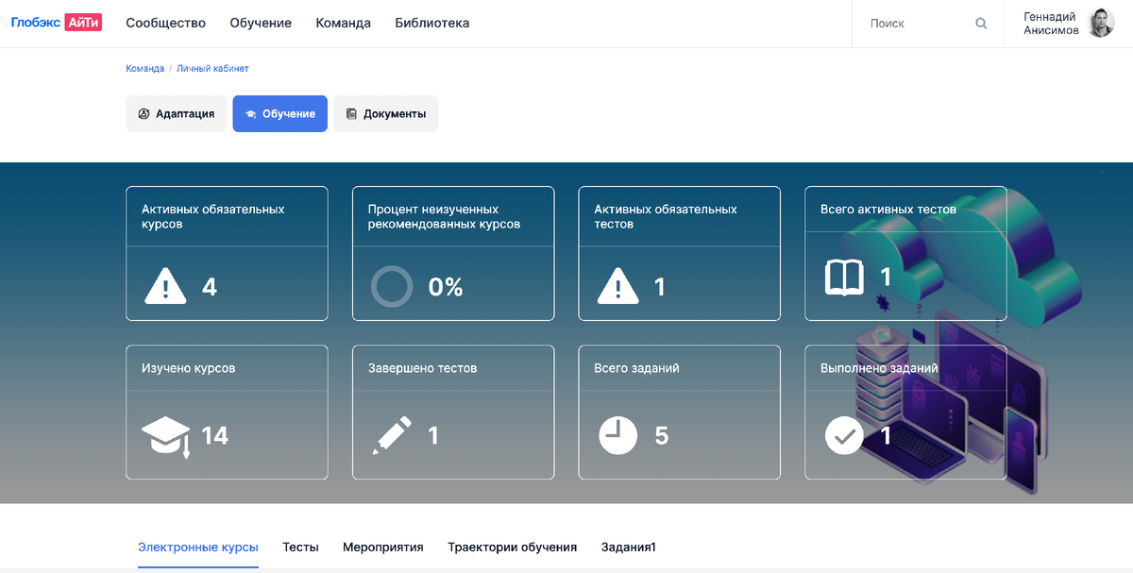The width and height of the screenshot is (1133, 573).
Task: Click the checkmark icon in Выполнено заданий
Action: pyautogui.click(x=844, y=435)
